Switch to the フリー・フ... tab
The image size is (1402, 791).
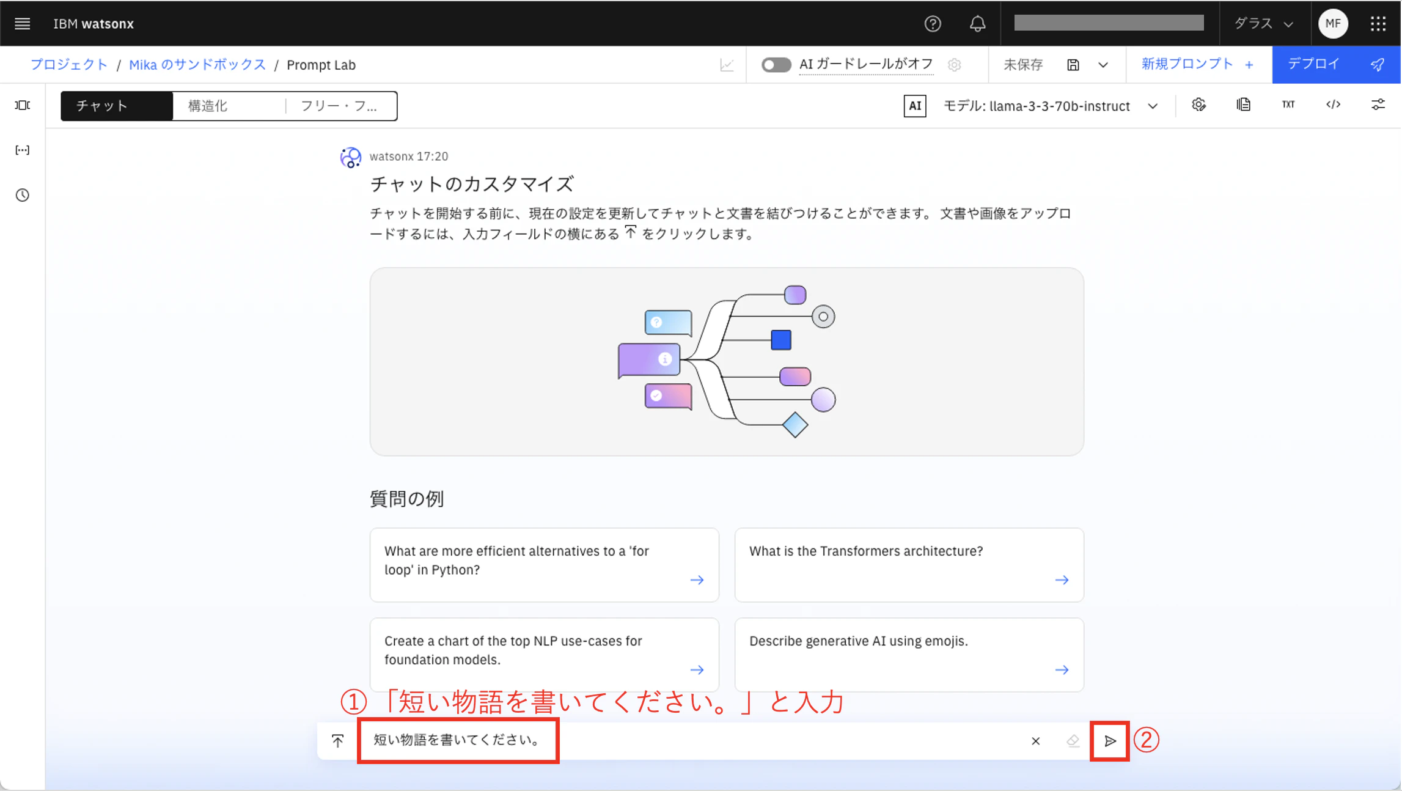[341, 106]
